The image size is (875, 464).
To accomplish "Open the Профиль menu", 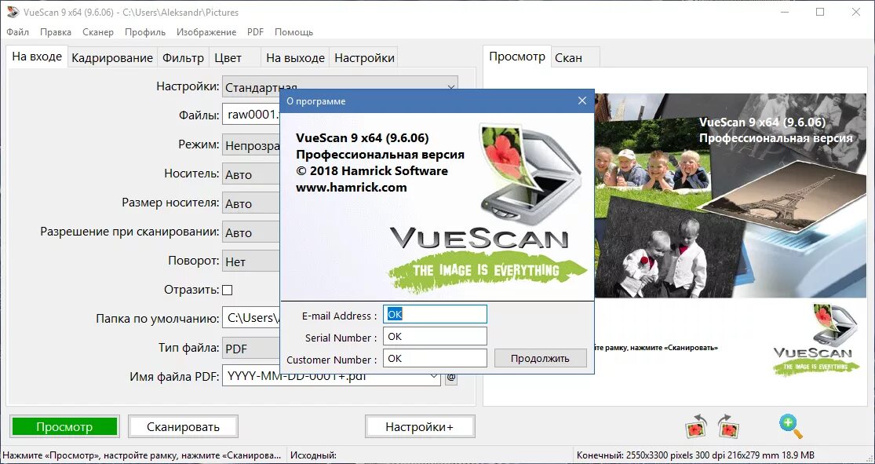I will [x=145, y=32].
